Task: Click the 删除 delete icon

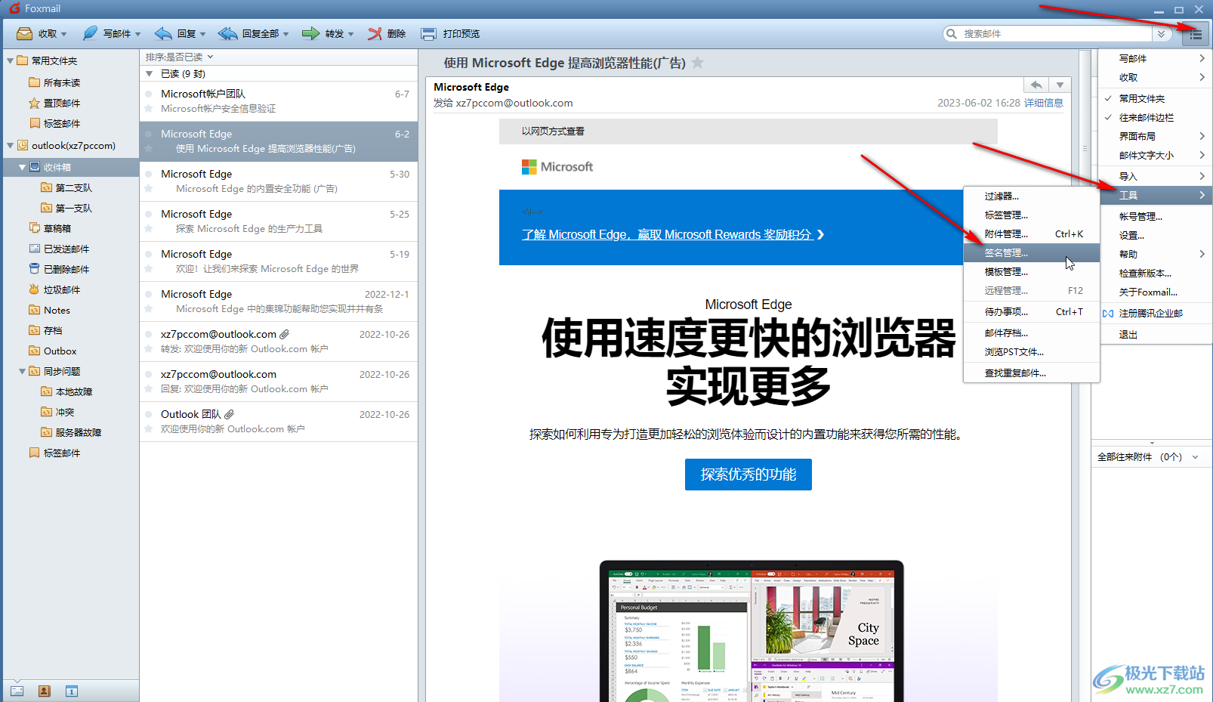Action: pyautogui.click(x=375, y=33)
